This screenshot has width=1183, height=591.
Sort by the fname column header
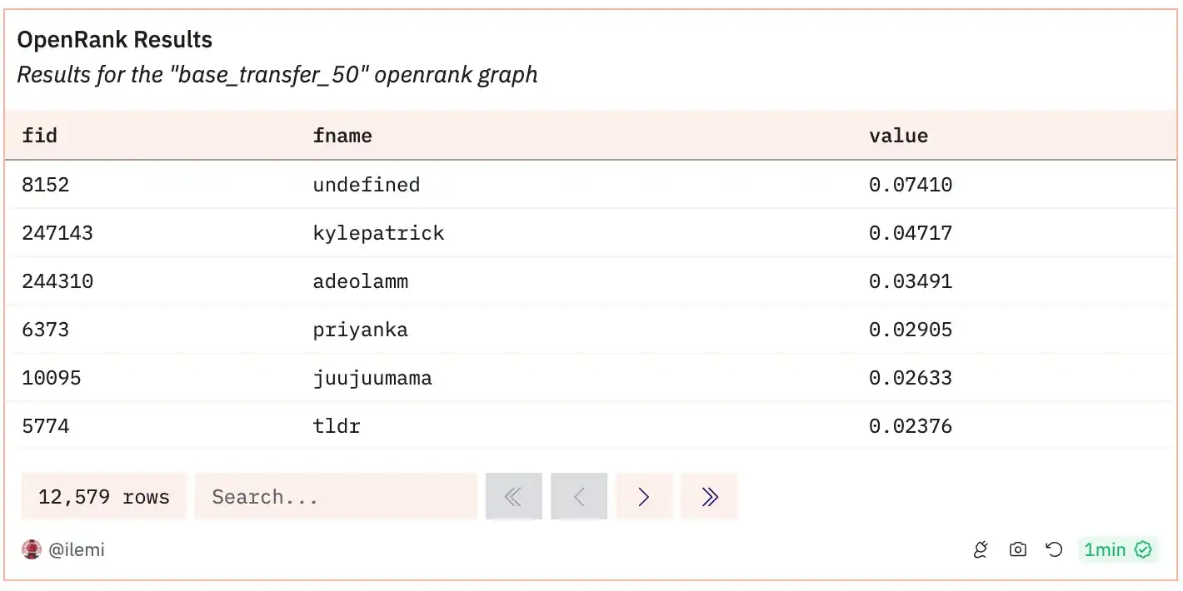tap(342, 136)
